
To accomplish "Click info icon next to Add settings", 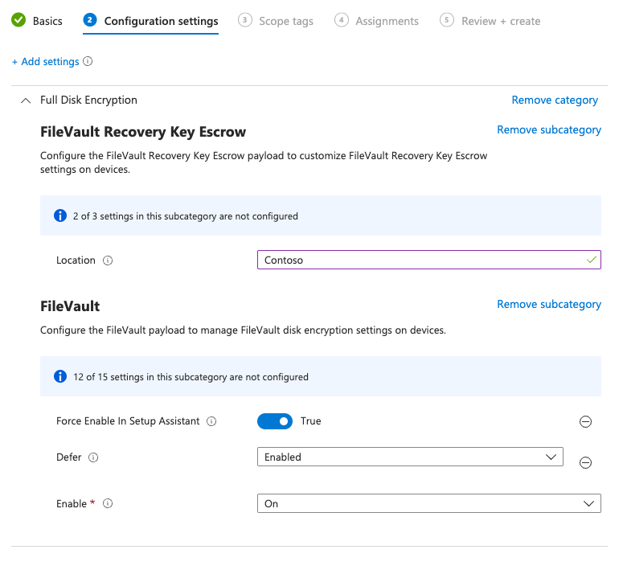I will pyautogui.click(x=88, y=62).
